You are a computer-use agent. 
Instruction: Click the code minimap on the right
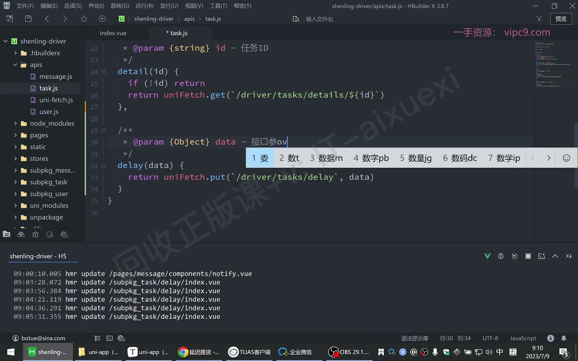click(x=552, y=66)
